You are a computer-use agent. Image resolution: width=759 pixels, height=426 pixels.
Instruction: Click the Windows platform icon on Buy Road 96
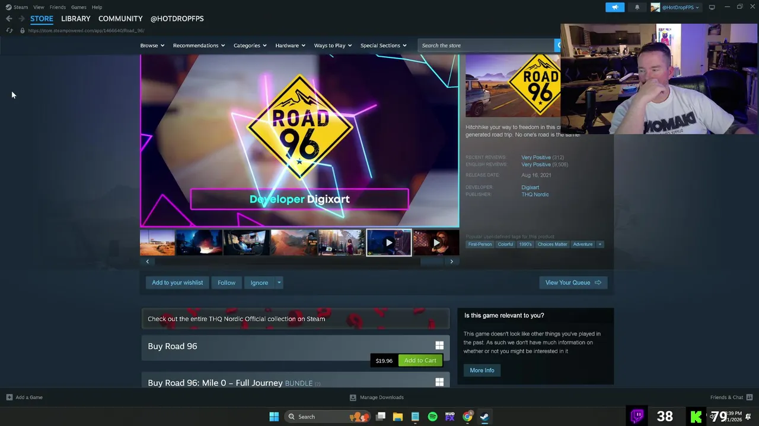coord(439,346)
